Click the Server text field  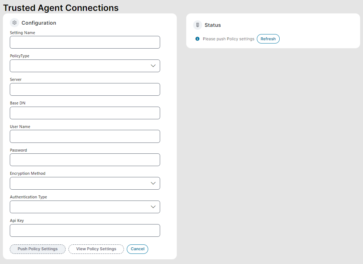85,89
